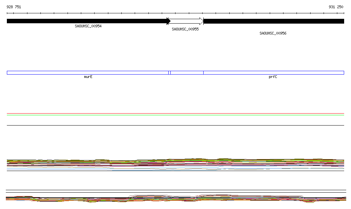The height and width of the screenshot is (209, 351).
Task: Select the prfC outlined annotation box
Action: pyautogui.click(x=274, y=73)
